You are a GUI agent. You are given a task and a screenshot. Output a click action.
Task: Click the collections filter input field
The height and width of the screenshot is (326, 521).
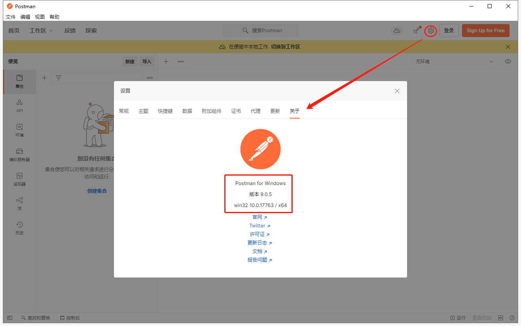(x=97, y=78)
